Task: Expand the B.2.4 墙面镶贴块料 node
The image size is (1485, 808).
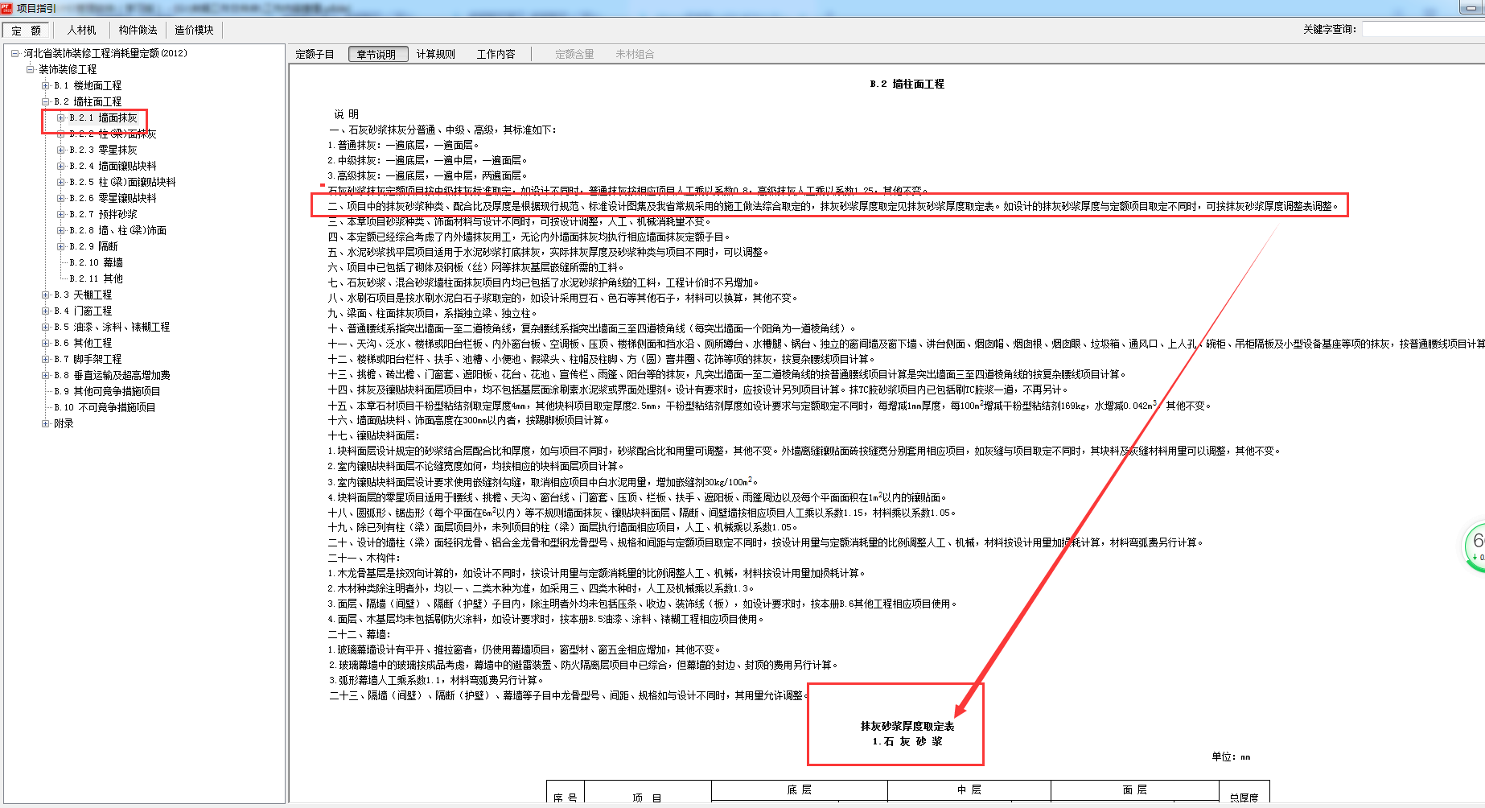Action: [61, 166]
